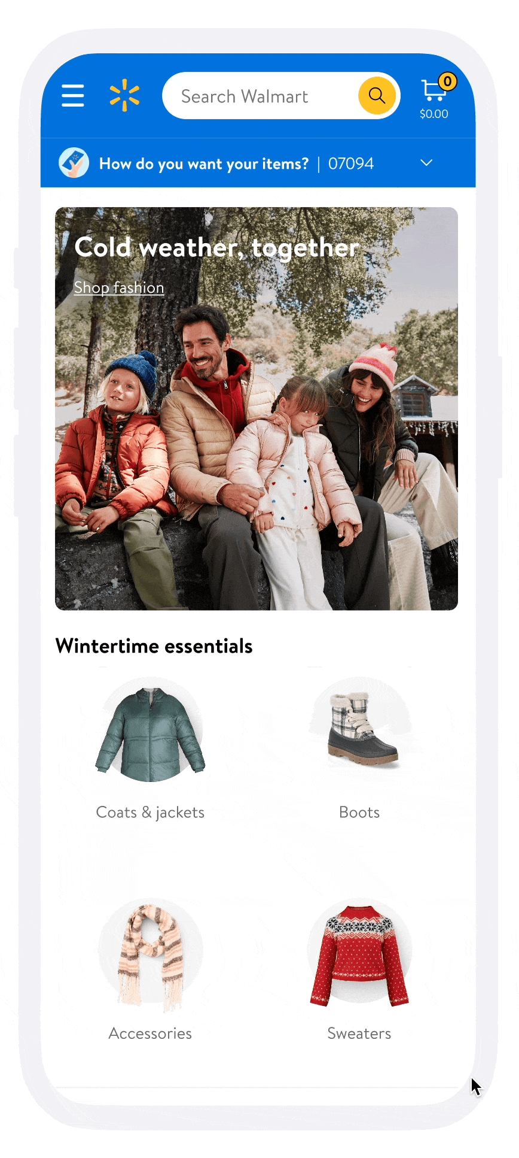Open the hamburger menu
The height and width of the screenshot is (1158, 519).
point(73,96)
